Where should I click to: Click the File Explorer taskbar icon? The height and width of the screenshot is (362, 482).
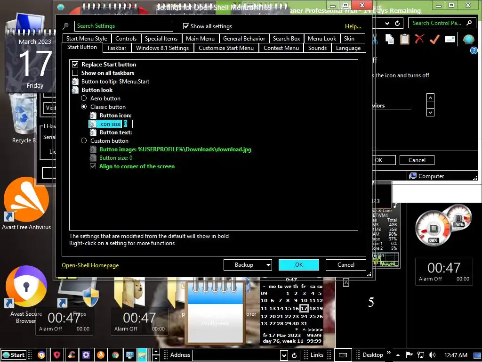click(142, 355)
